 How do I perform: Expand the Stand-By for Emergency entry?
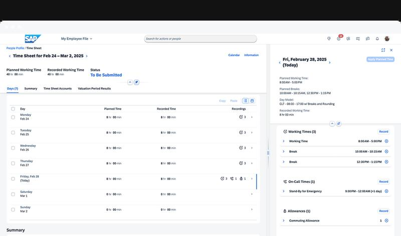point(284,191)
